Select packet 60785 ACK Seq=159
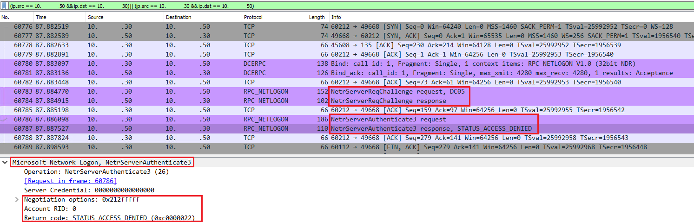Viewport: 694px width, 222px height. coord(347,110)
